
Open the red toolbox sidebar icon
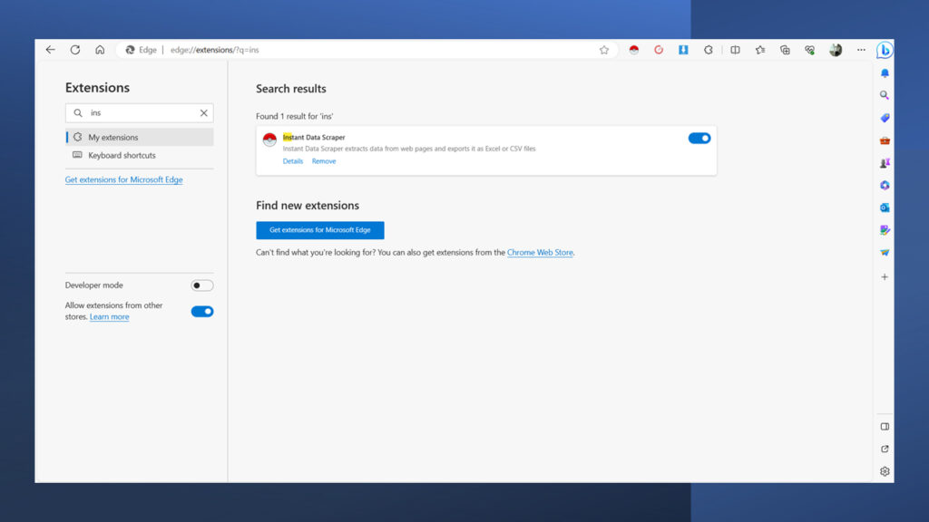tap(885, 140)
